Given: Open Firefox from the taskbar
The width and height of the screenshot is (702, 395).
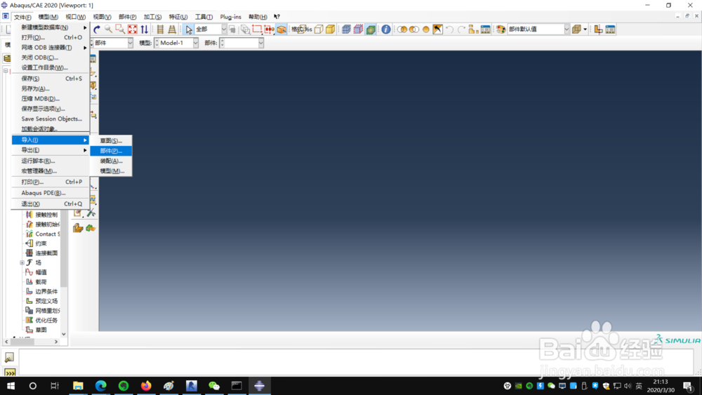Looking at the screenshot, I should point(146,386).
